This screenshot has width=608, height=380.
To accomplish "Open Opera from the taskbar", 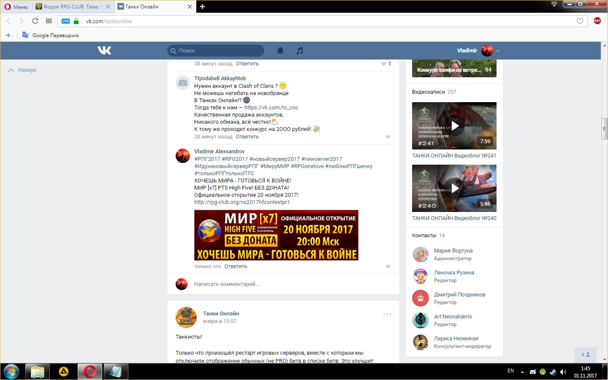I will [x=90, y=372].
